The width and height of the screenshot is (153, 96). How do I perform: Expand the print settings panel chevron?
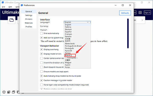(142, 20)
